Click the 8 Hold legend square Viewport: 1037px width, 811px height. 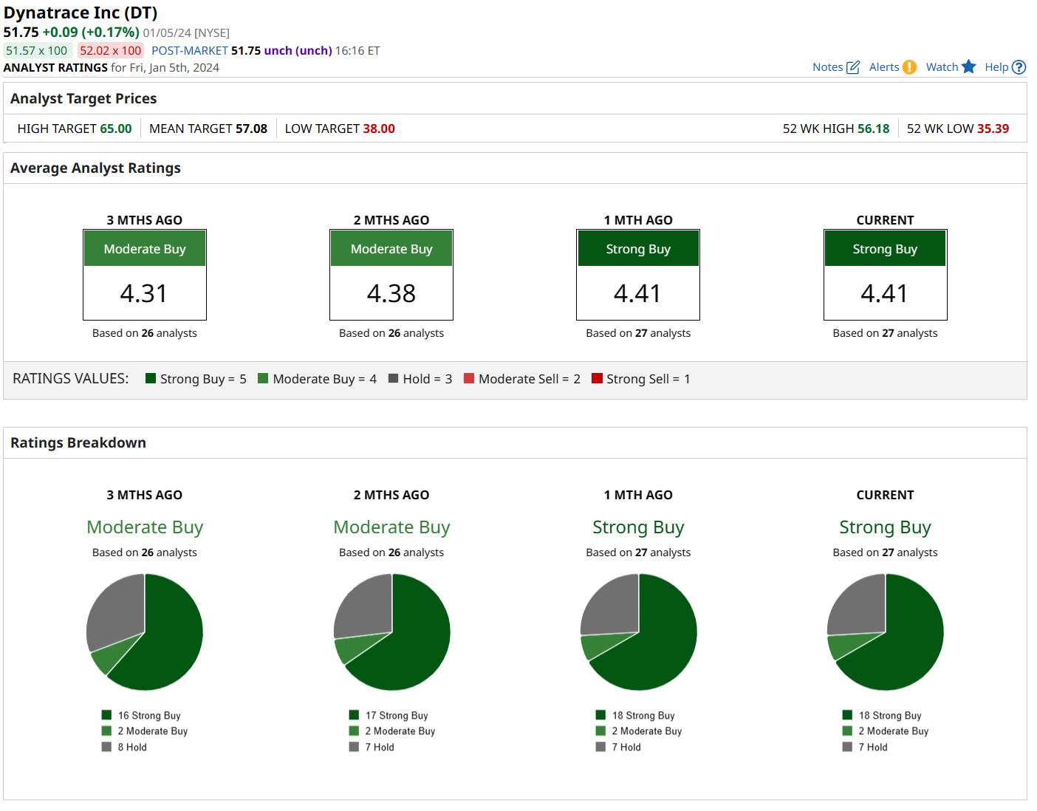(106, 747)
